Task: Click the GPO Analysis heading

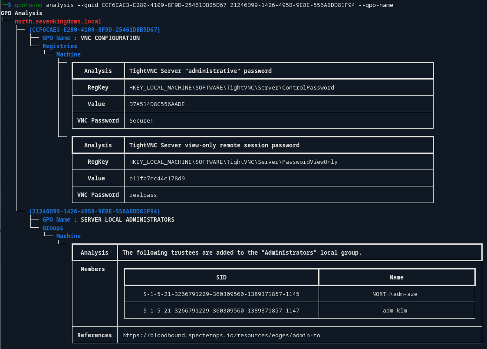Action: pos(21,13)
